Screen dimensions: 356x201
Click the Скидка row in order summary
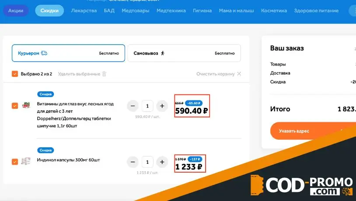(278, 82)
